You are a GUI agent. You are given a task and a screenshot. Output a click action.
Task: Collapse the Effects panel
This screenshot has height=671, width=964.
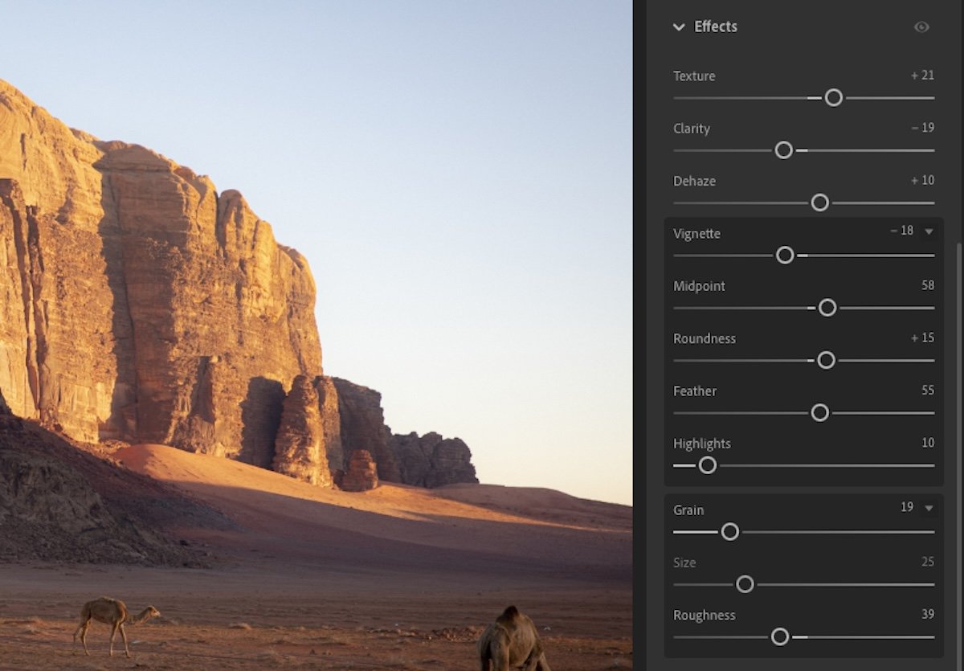(x=679, y=27)
